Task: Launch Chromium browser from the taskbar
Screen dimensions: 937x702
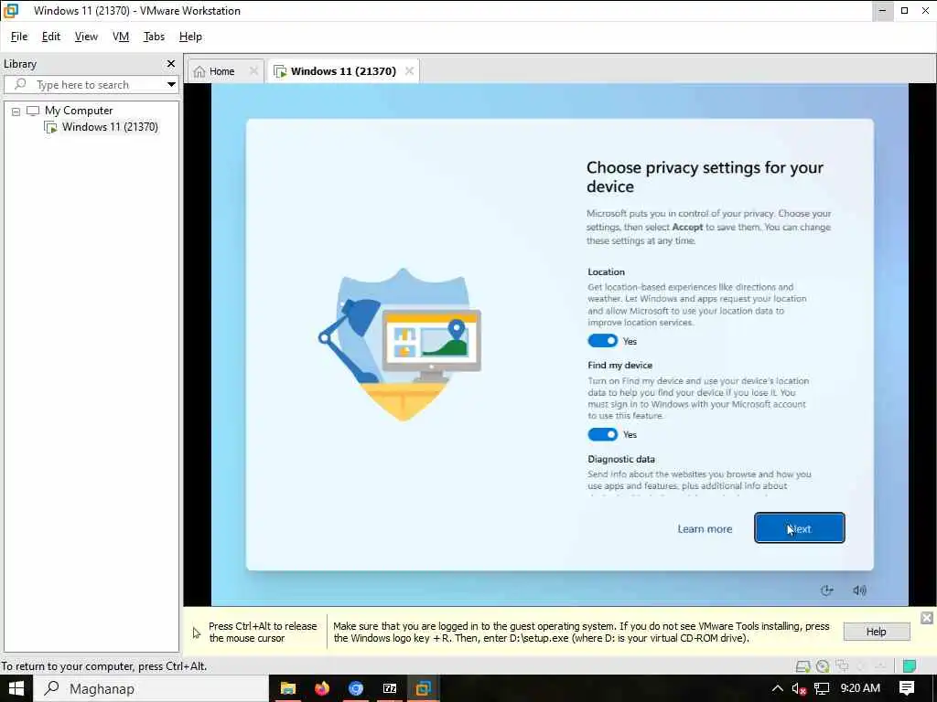Action: point(356,689)
